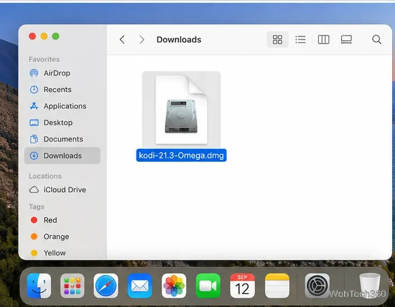Click the Tags section header
Viewport: 395px width, 307px height.
tap(37, 207)
